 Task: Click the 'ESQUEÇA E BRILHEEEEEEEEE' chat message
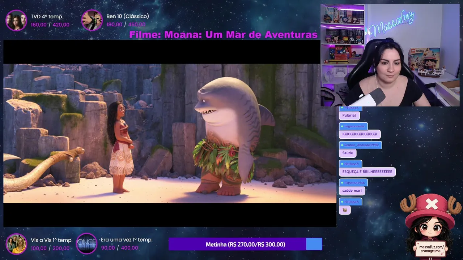click(367, 172)
